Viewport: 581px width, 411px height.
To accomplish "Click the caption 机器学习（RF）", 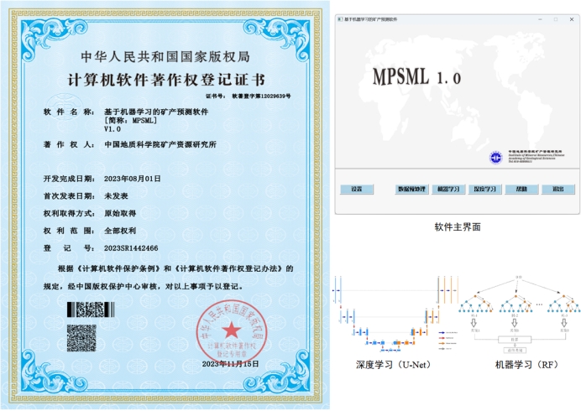I will [526, 365].
